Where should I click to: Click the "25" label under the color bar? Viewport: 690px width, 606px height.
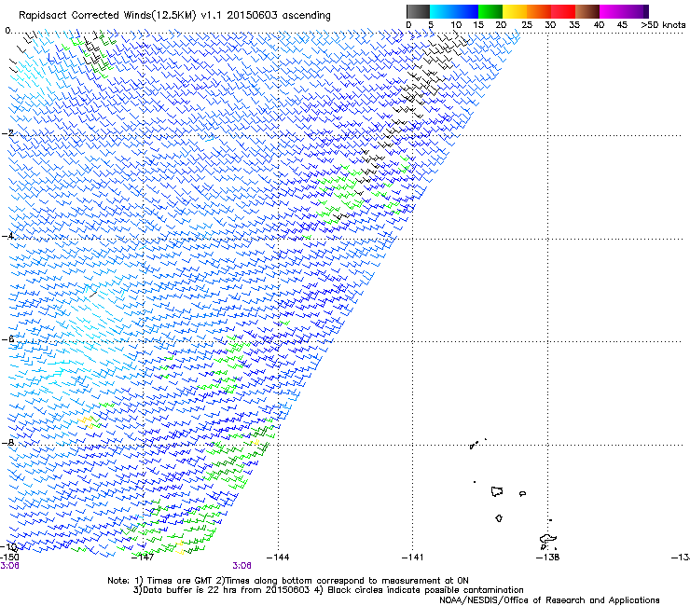pyautogui.click(x=527, y=25)
